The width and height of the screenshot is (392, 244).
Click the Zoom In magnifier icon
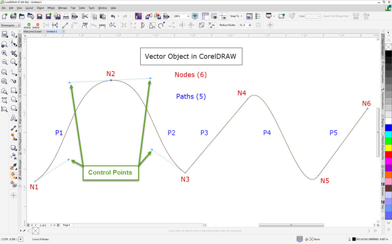pyautogui.click(x=4, y=53)
